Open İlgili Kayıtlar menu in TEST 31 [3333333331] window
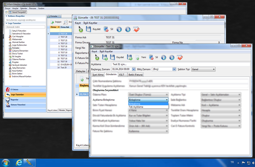Image resolution: width=255 pixels, height=167 pixels. 90,23
